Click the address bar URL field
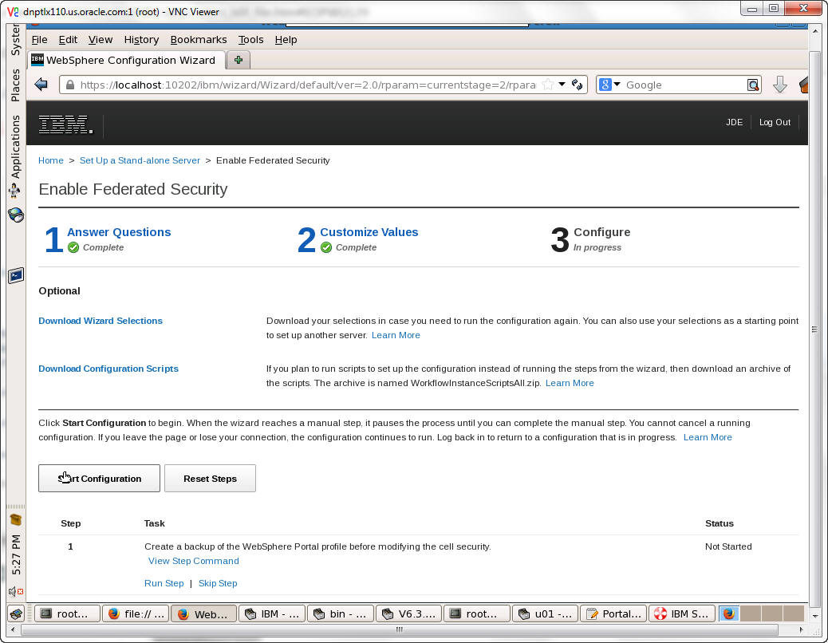828x643 pixels. click(x=307, y=85)
